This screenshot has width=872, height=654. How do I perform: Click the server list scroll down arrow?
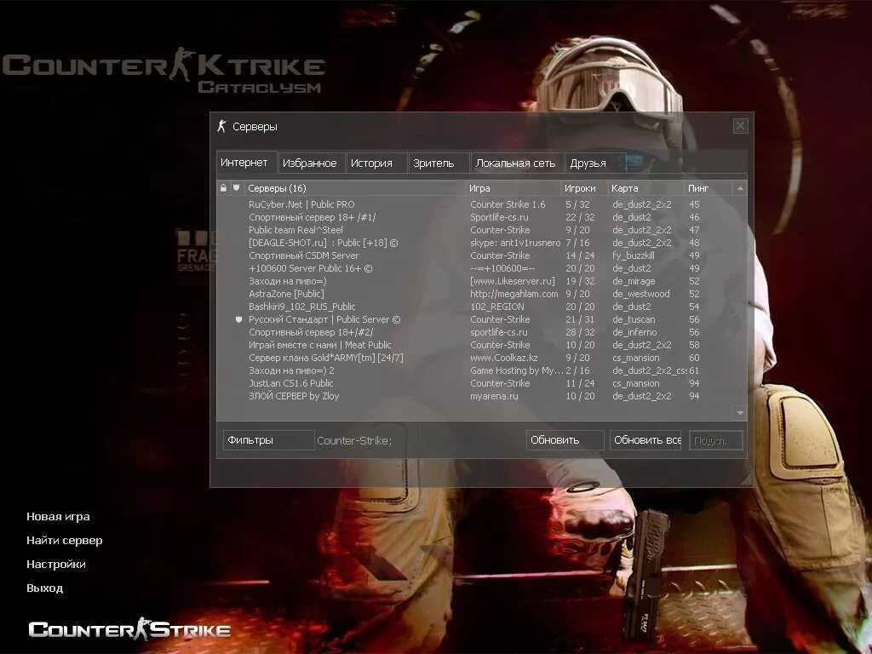pyautogui.click(x=740, y=413)
